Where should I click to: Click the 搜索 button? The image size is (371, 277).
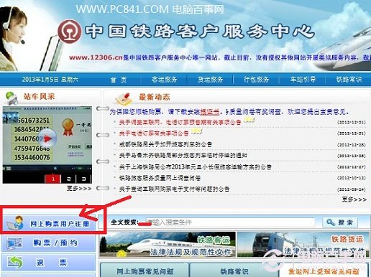340,222
